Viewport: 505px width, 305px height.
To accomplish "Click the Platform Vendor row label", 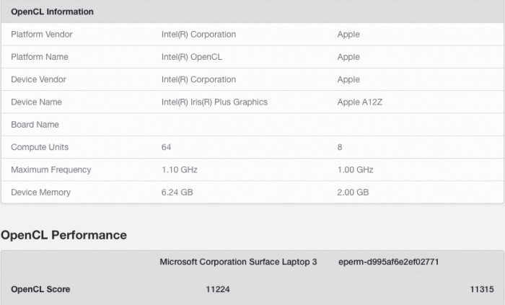I will (42, 35).
